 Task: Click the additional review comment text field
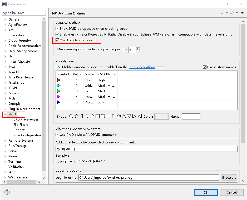146,149
